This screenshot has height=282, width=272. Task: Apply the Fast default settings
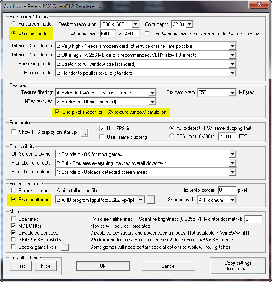coord(21,266)
